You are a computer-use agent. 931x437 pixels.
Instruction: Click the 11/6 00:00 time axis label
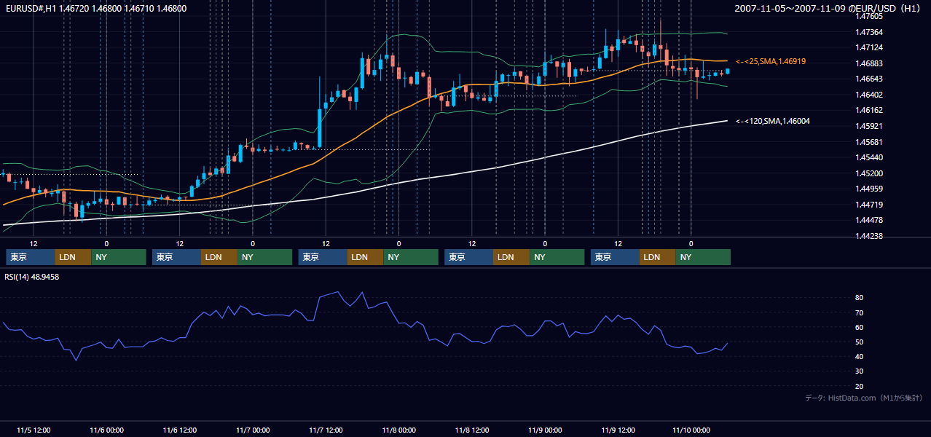pyautogui.click(x=106, y=430)
